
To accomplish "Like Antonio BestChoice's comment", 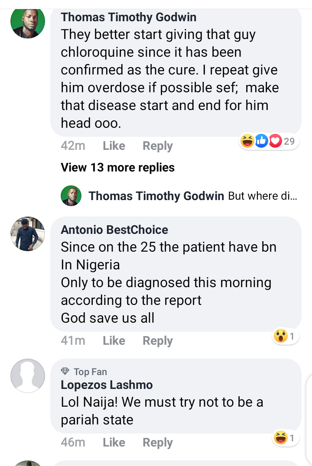I will (114, 340).
